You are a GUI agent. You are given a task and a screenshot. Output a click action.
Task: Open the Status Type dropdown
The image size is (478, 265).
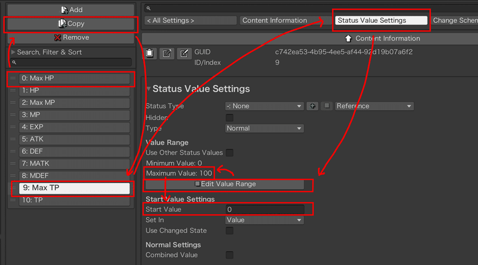264,106
